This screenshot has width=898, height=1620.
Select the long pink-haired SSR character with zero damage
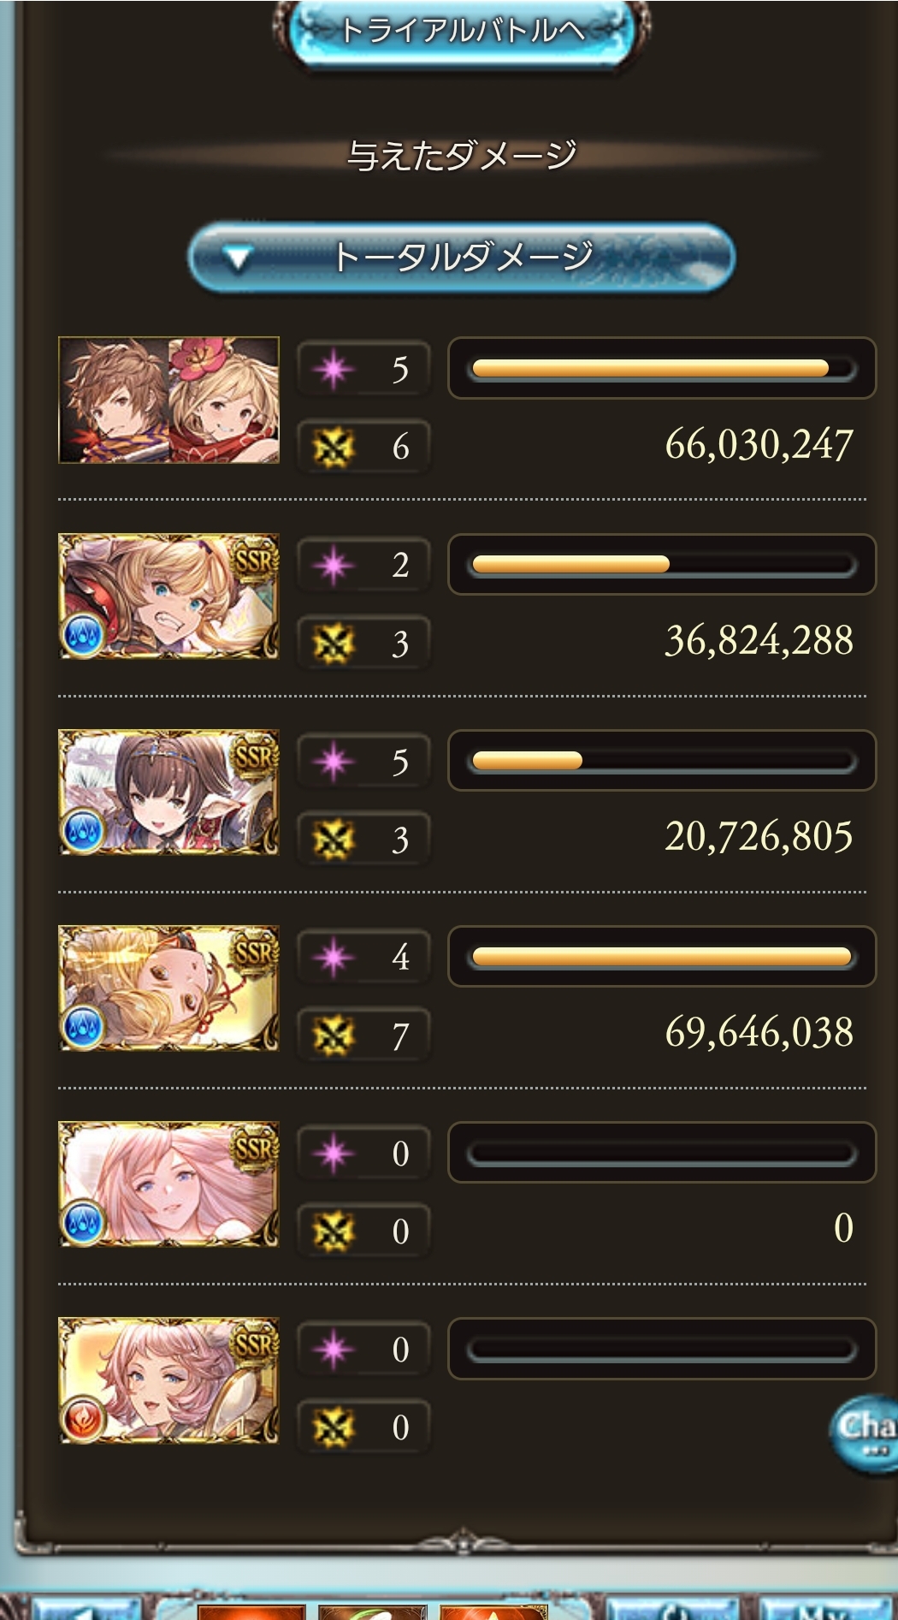tap(168, 1184)
